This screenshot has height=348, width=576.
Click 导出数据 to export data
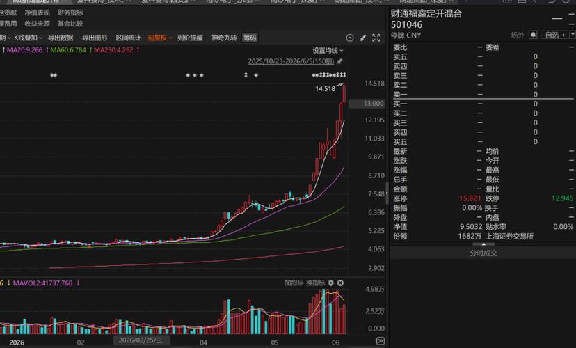pyautogui.click(x=61, y=38)
